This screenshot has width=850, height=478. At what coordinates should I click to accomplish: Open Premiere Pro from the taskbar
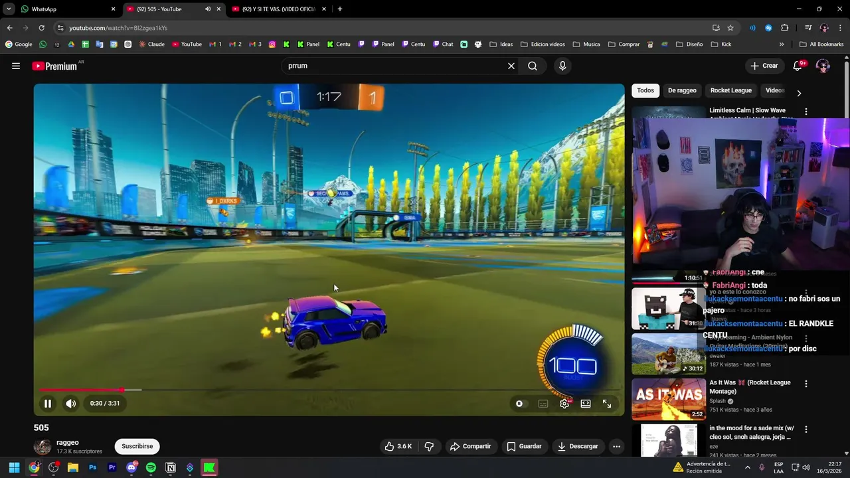(x=112, y=467)
